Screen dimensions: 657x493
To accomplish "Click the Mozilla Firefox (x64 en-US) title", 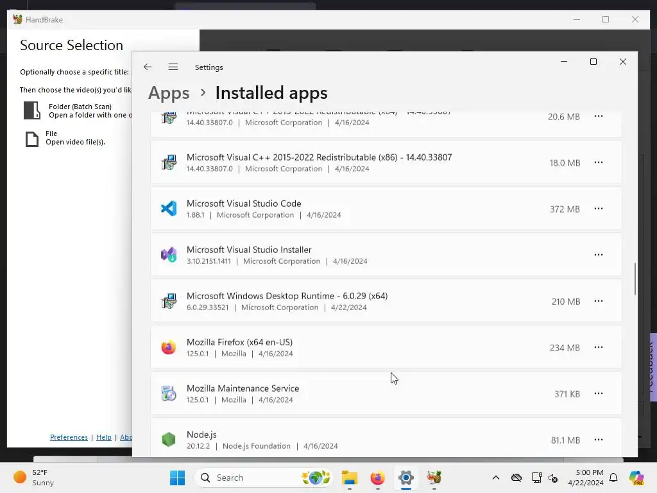I will (x=240, y=342).
